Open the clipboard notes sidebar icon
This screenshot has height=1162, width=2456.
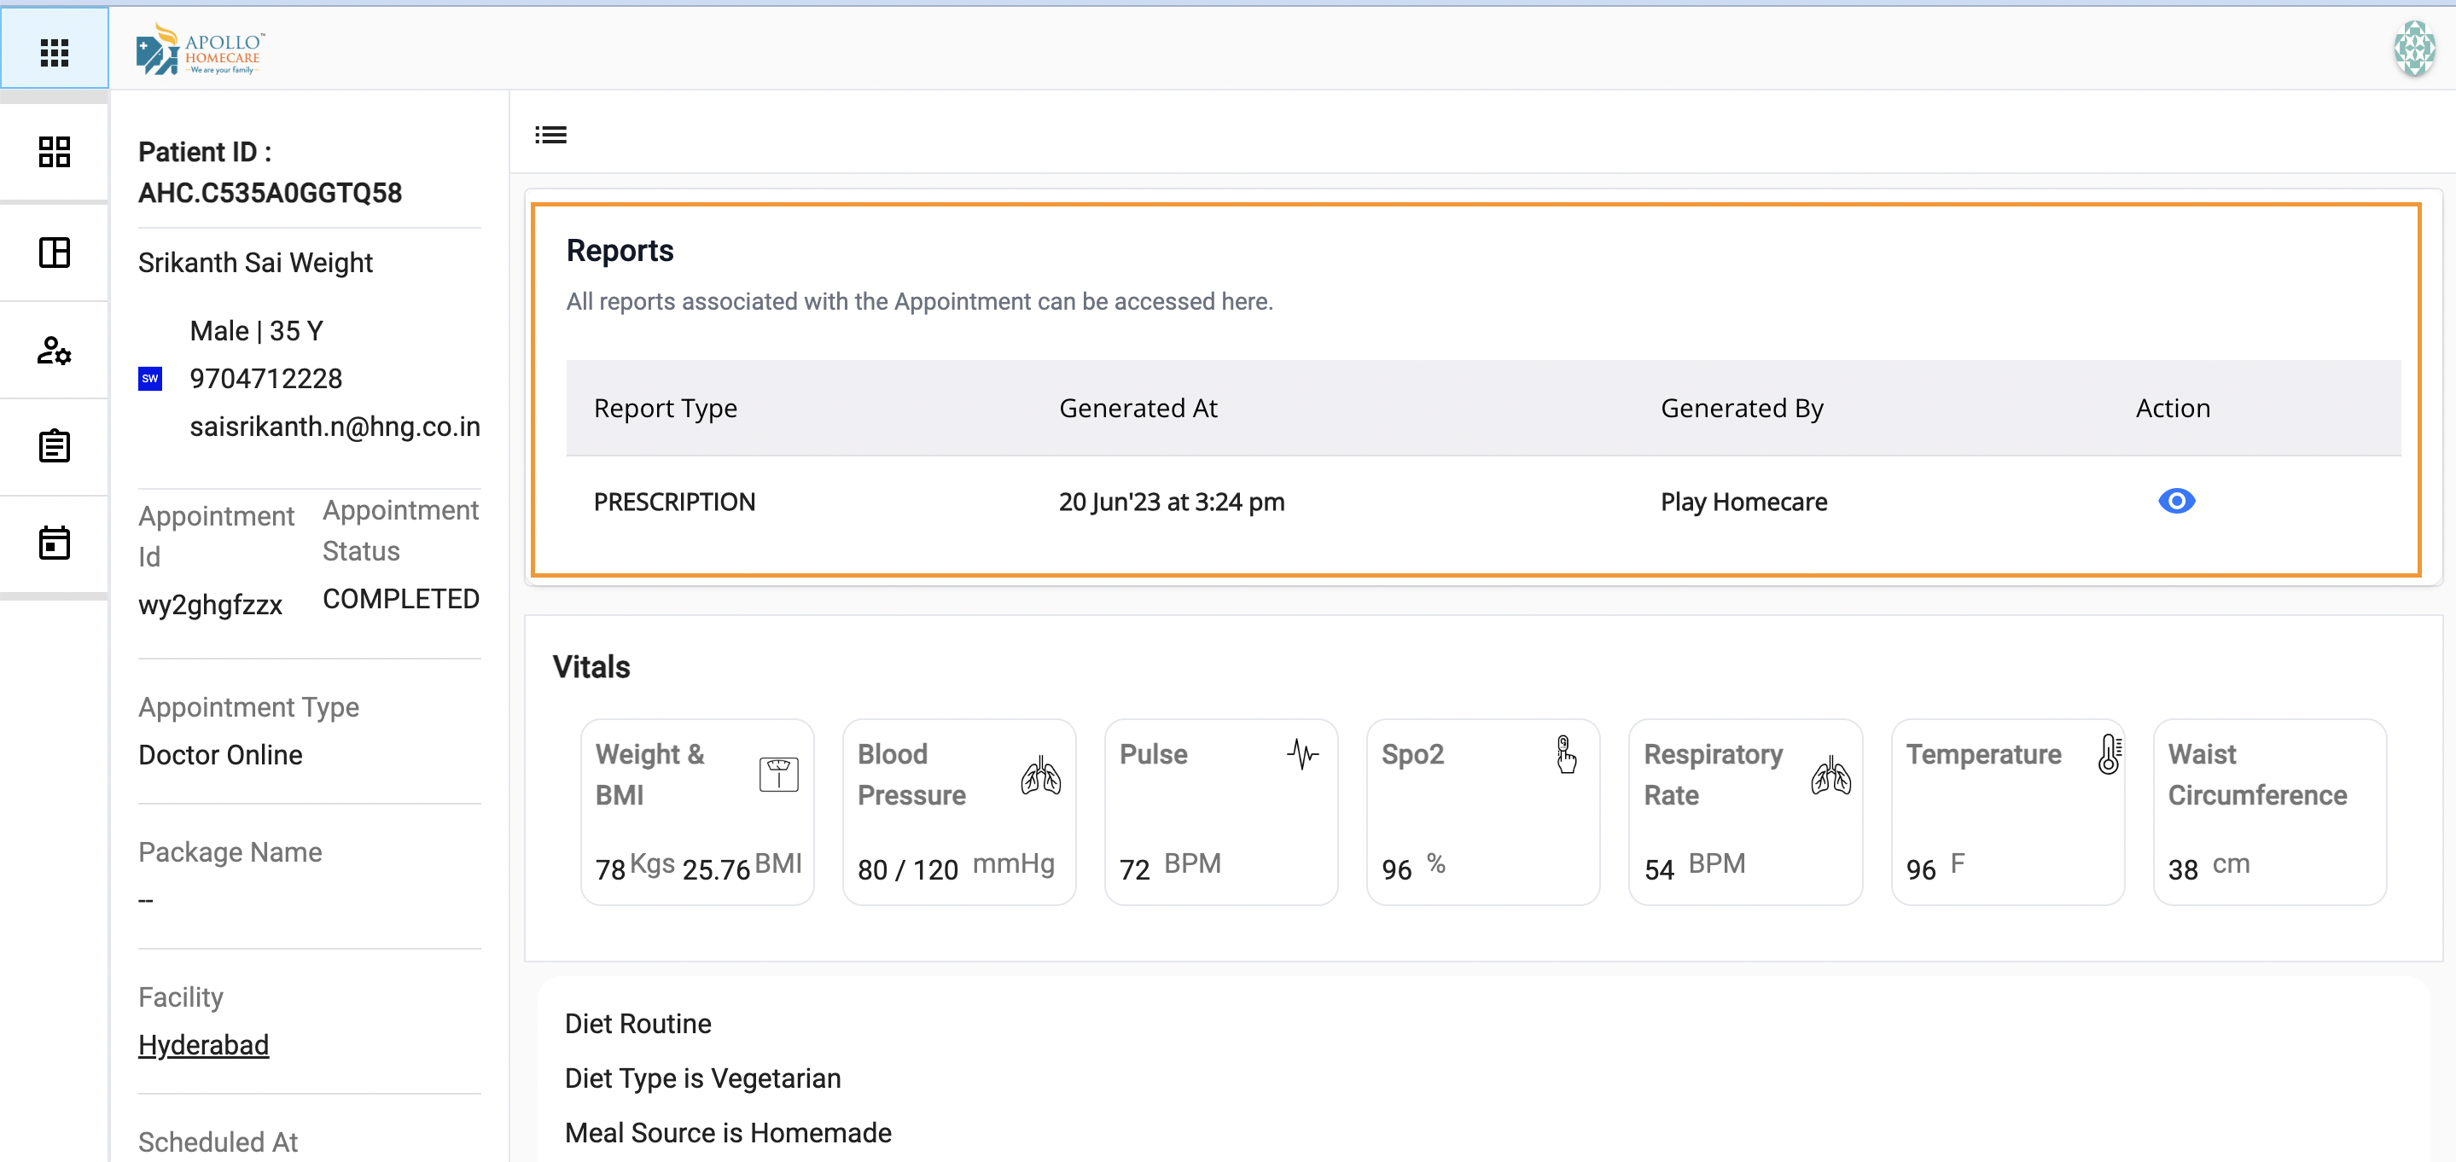[x=55, y=446]
